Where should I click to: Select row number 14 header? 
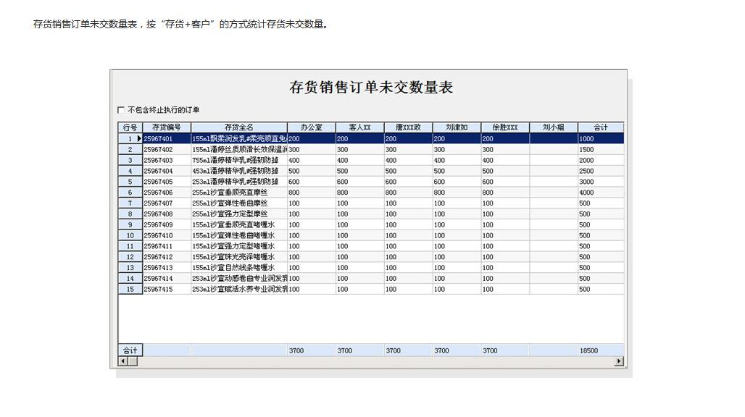(130, 279)
